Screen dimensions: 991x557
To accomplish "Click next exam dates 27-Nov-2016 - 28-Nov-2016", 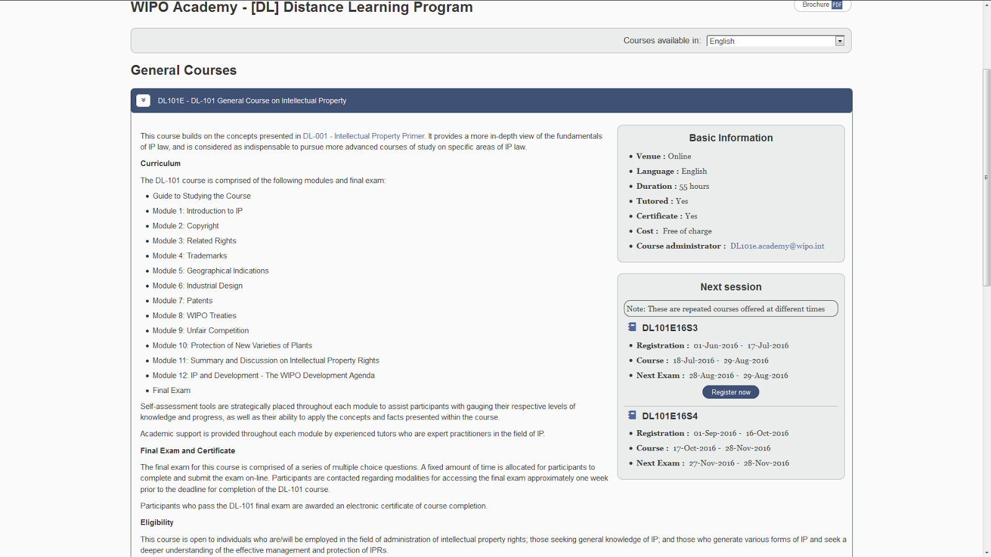I will (740, 463).
